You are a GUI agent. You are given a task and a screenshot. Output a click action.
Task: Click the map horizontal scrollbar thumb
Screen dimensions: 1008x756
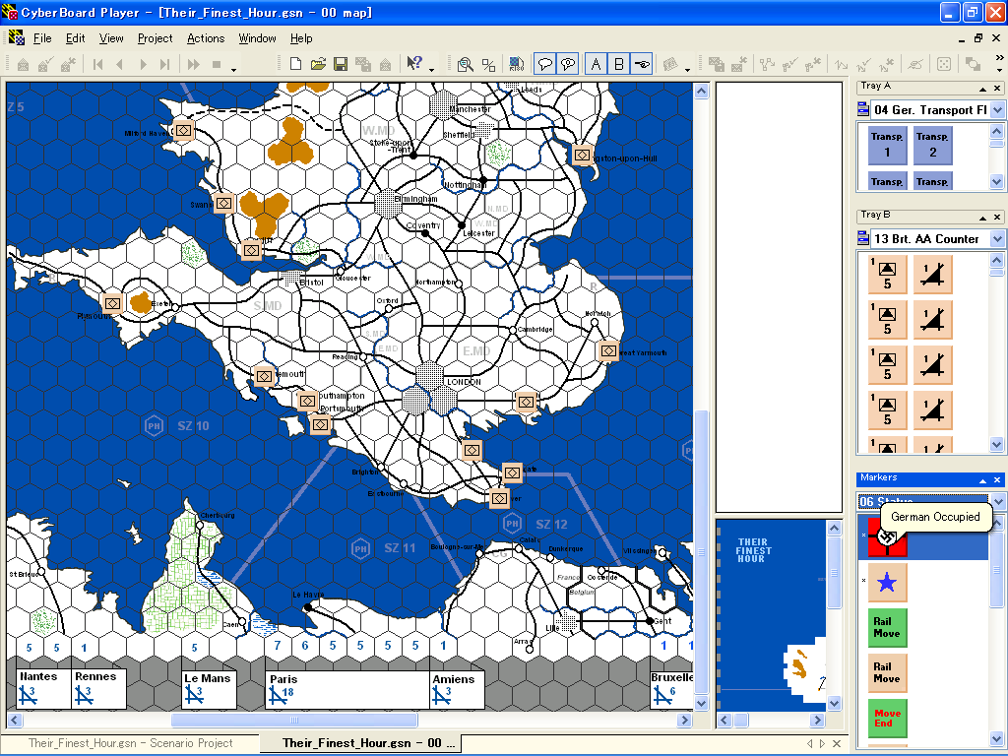293,720
